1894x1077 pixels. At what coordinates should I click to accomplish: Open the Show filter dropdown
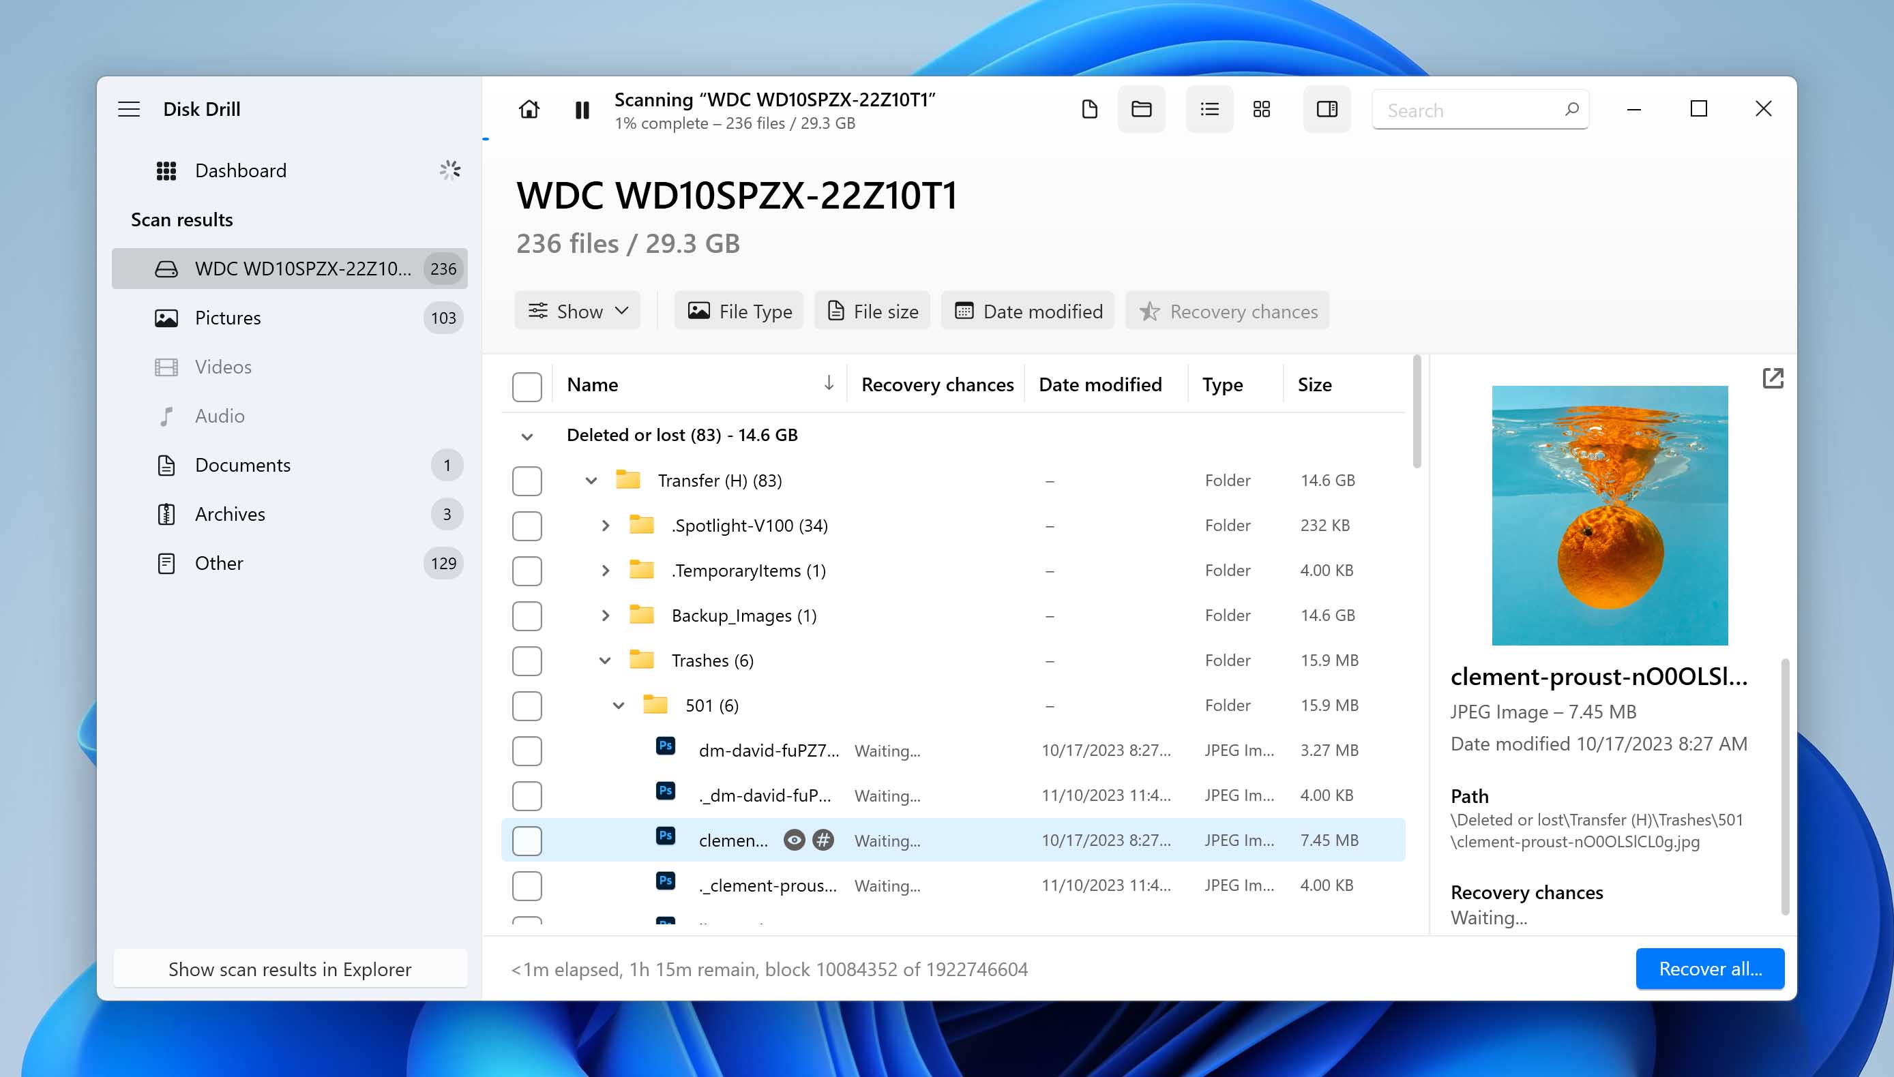(x=577, y=312)
